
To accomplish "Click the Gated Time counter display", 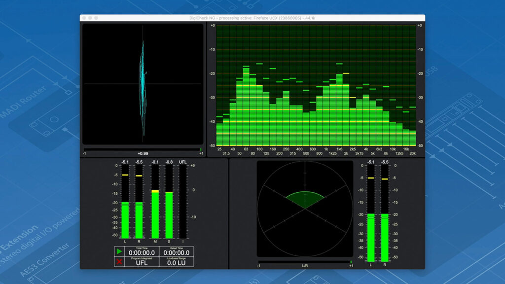I will 176,251.
